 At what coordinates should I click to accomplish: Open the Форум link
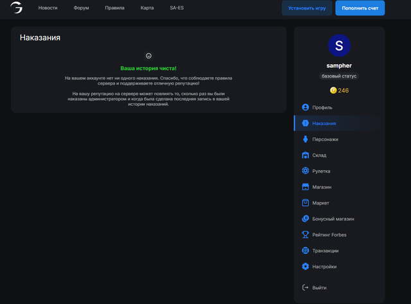tap(81, 8)
